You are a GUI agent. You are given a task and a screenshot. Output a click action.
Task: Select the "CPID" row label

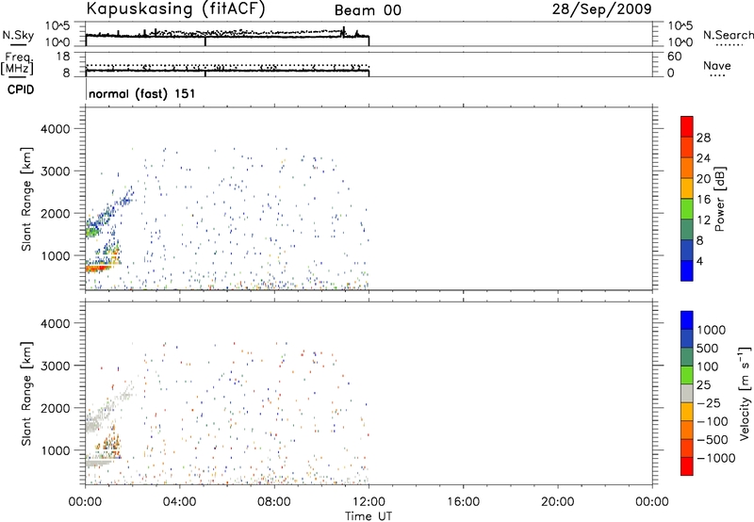click(x=21, y=90)
